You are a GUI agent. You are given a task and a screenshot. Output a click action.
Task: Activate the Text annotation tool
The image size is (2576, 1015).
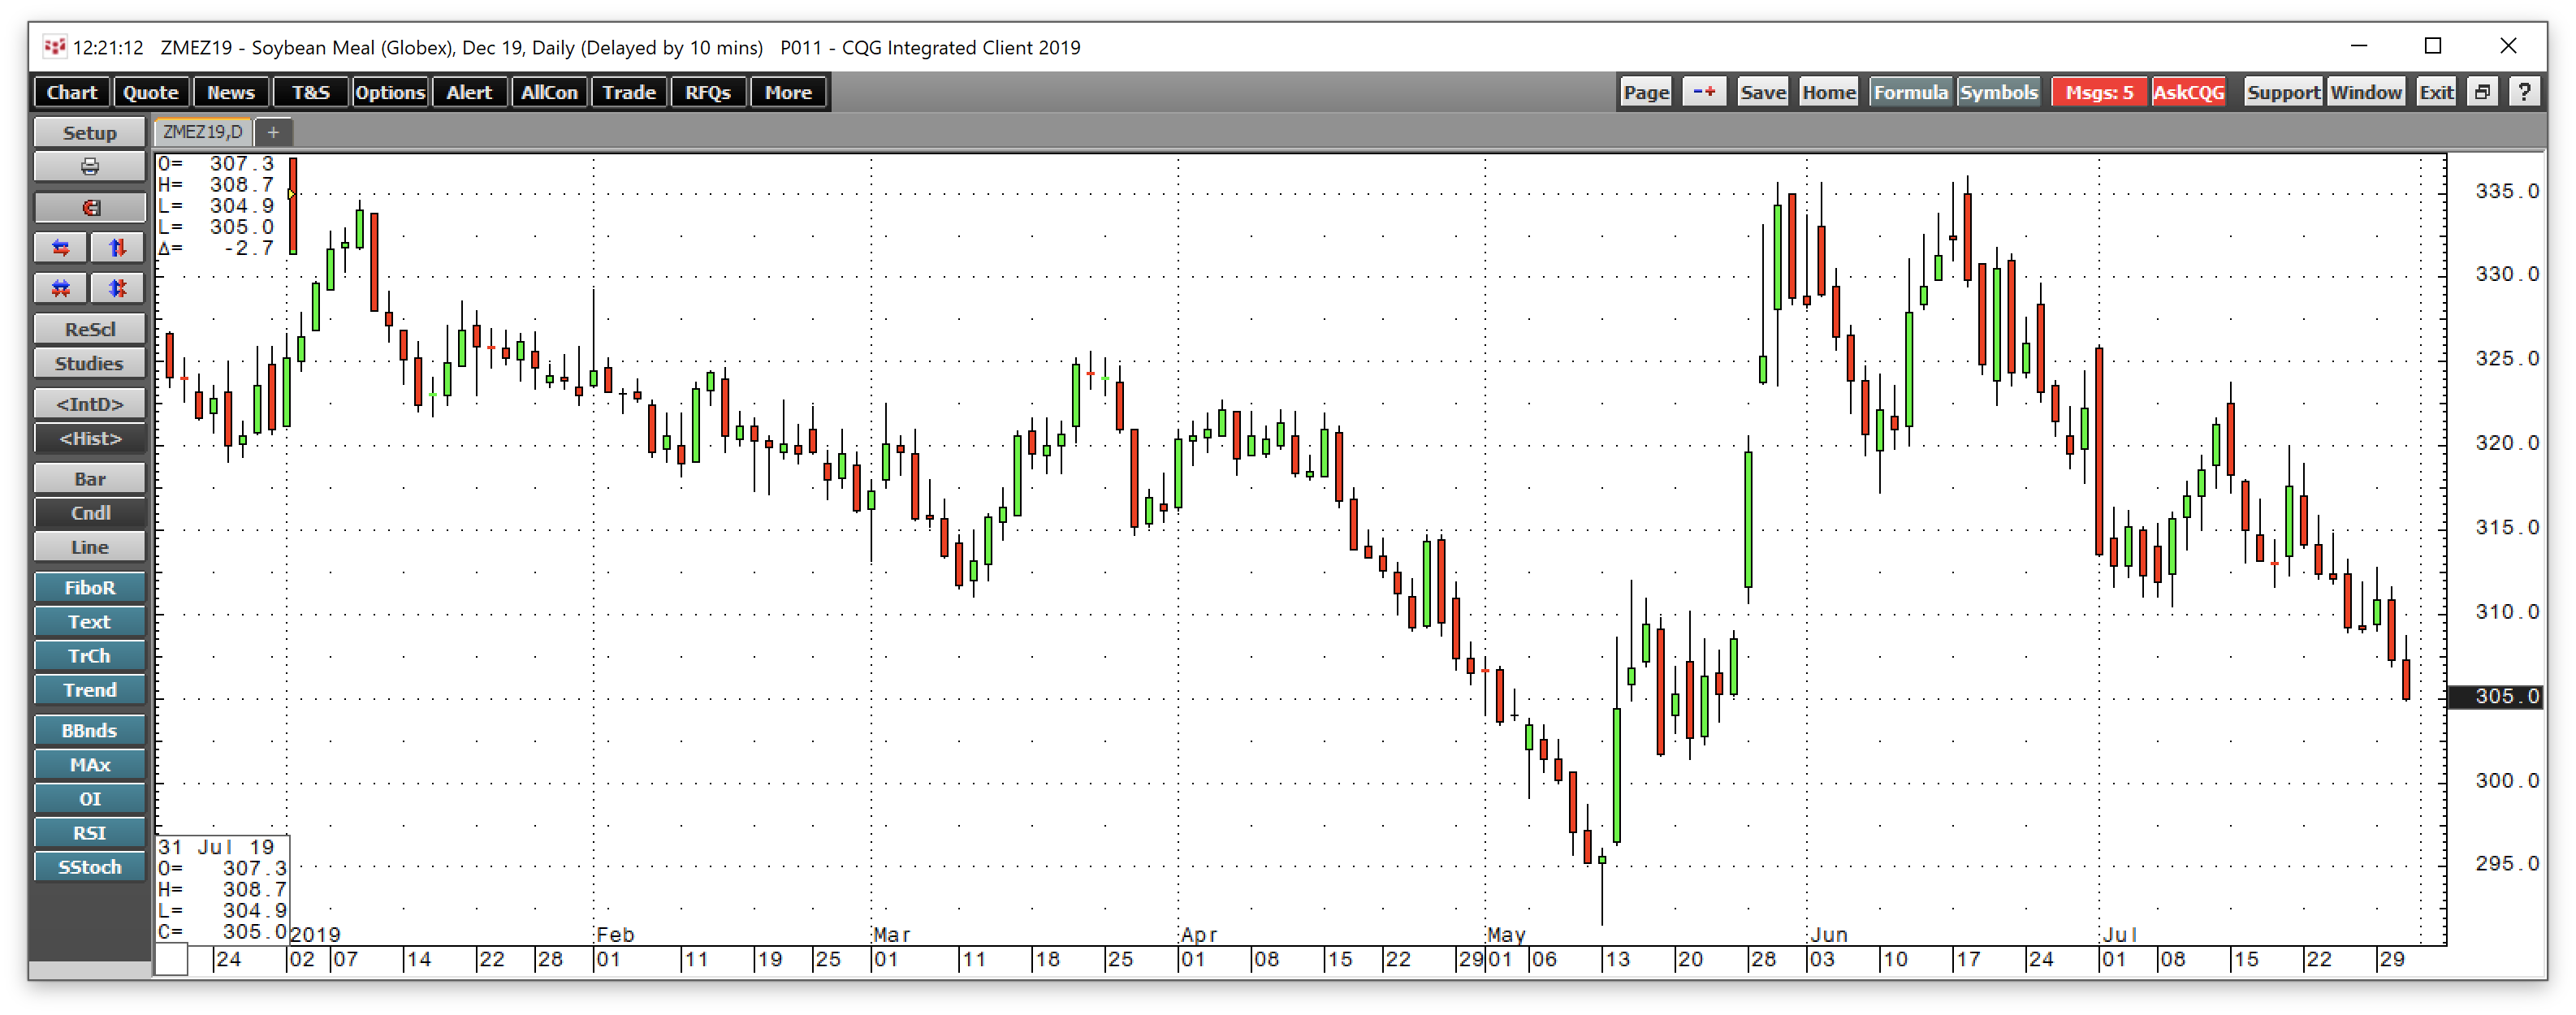(90, 622)
